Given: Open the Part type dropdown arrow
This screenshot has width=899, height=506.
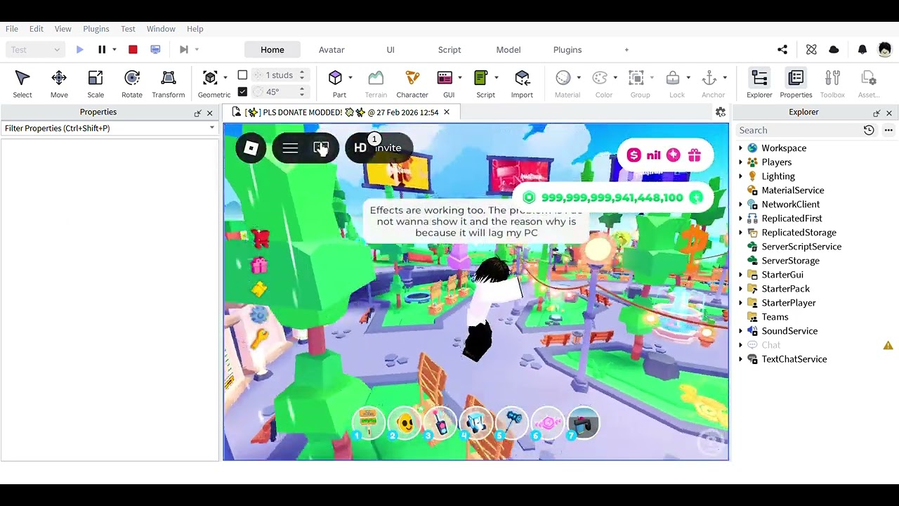Looking at the screenshot, I should [350, 78].
